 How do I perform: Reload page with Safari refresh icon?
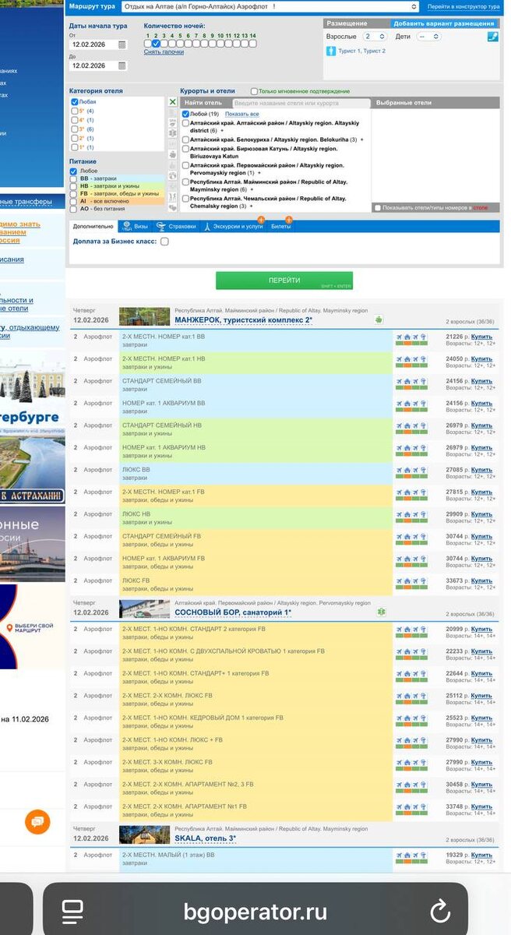click(x=440, y=910)
